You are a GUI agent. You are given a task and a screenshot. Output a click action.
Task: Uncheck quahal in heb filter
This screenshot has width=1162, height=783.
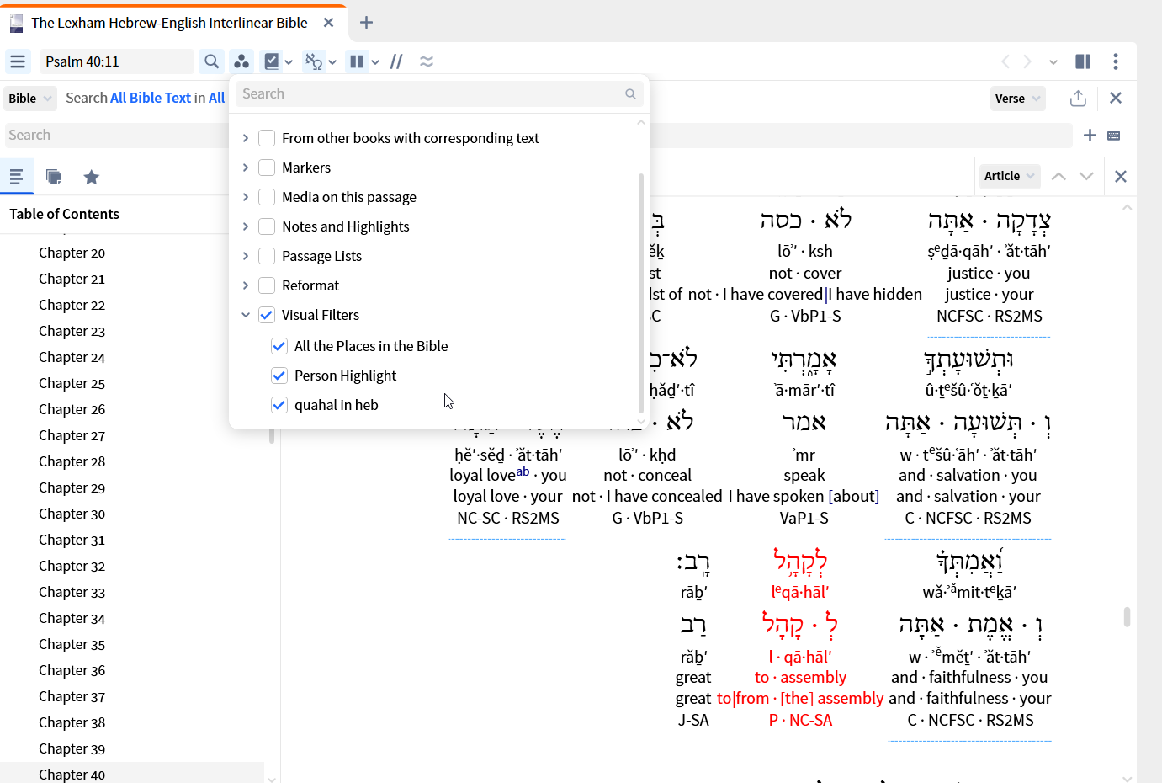279,405
